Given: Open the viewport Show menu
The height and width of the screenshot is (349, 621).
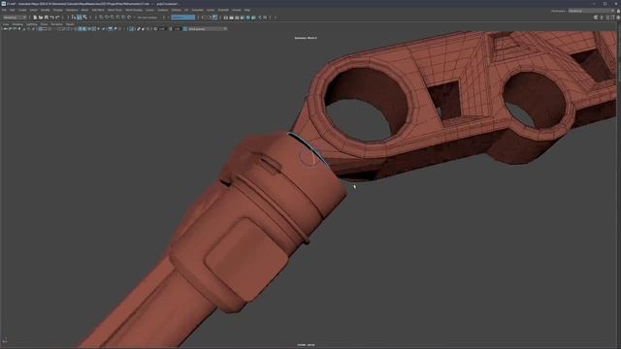Looking at the screenshot, I should click(x=44, y=24).
